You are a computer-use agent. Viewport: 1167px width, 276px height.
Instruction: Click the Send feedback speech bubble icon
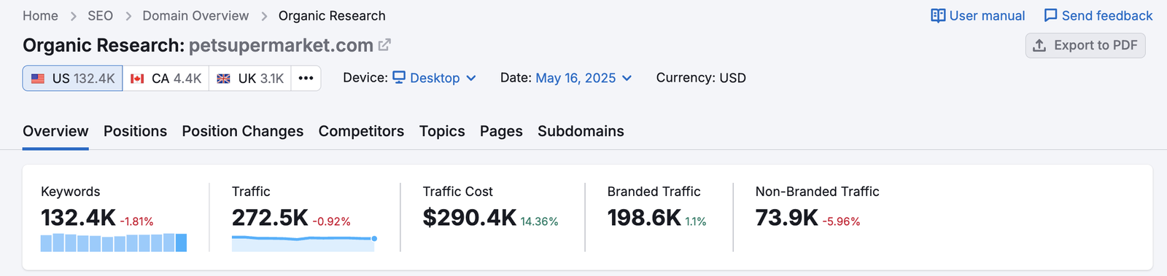pos(1050,15)
